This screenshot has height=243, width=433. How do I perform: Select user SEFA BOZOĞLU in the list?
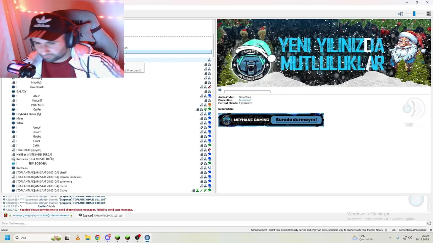38,164
